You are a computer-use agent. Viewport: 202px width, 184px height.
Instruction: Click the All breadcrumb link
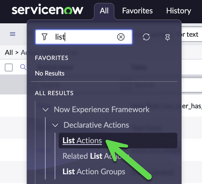pyautogui.click(x=9, y=53)
